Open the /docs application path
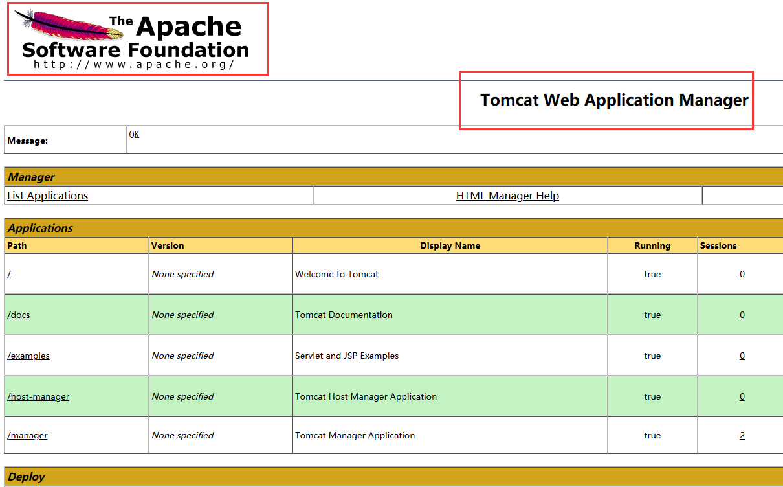 click(x=19, y=315)
